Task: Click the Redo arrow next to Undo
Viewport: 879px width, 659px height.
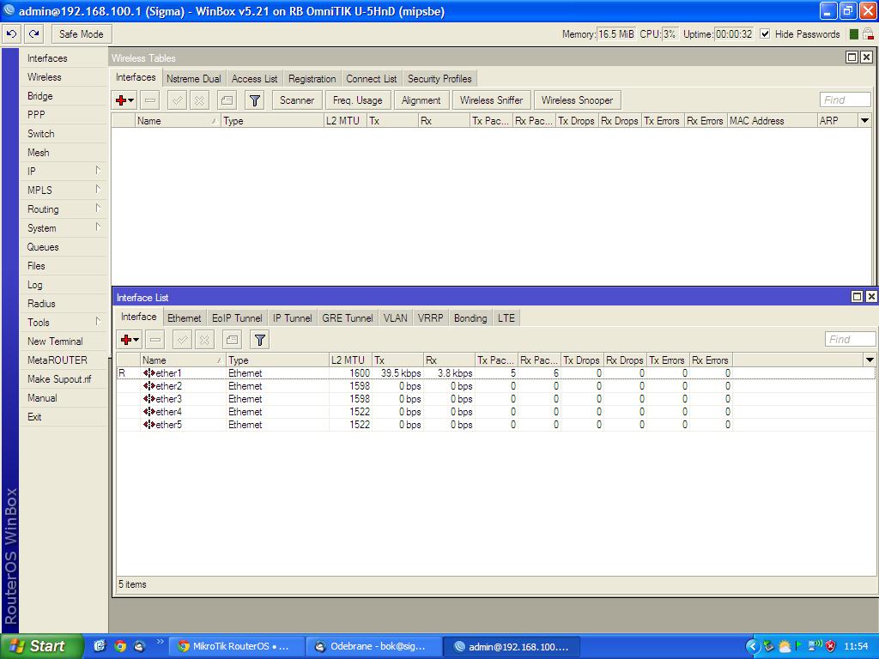Action: pos(33,33)
